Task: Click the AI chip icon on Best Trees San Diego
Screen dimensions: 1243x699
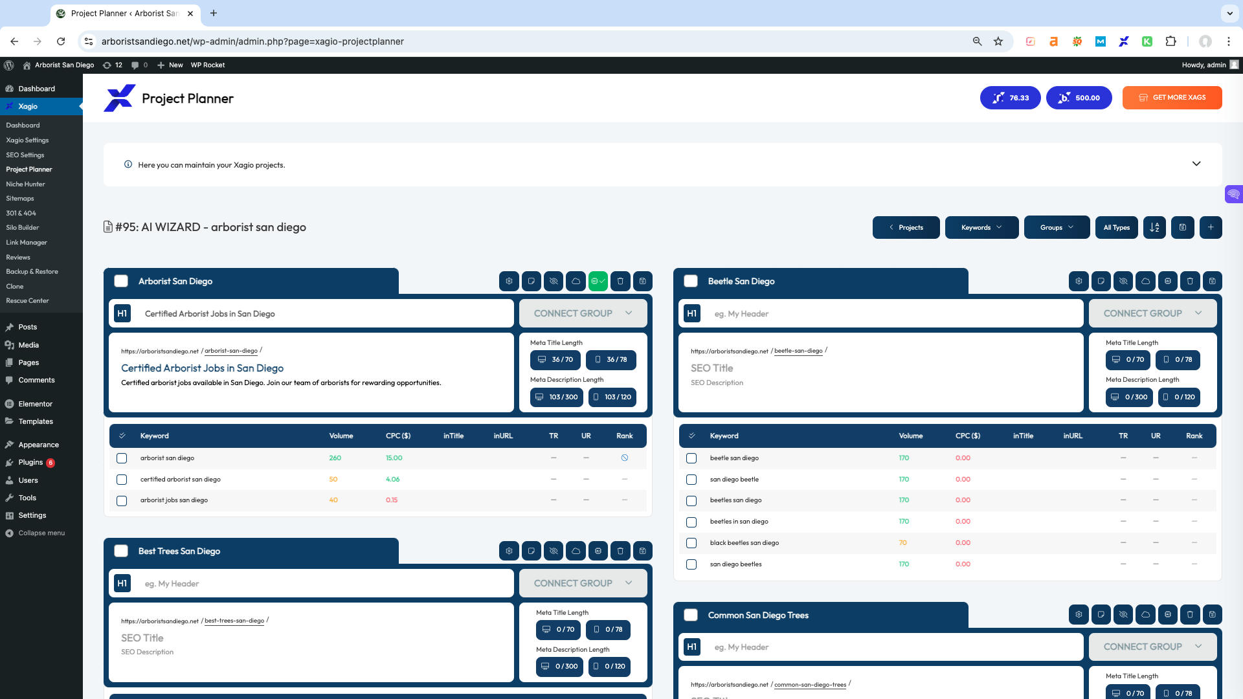Action: (598, 551)
